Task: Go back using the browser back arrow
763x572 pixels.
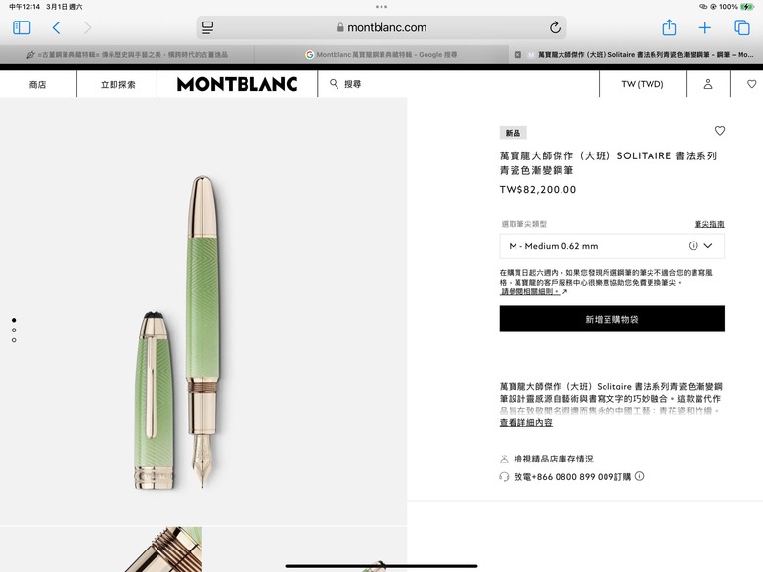Action: 57,27
